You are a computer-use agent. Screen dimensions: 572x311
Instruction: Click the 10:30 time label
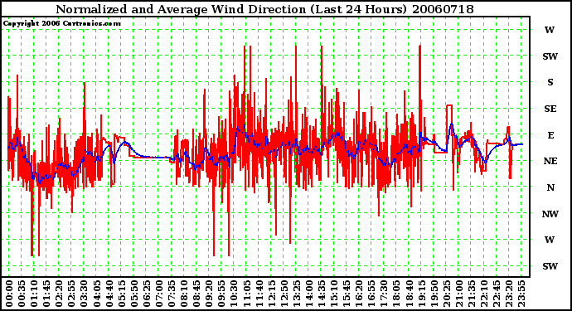(x=234, y=294)
